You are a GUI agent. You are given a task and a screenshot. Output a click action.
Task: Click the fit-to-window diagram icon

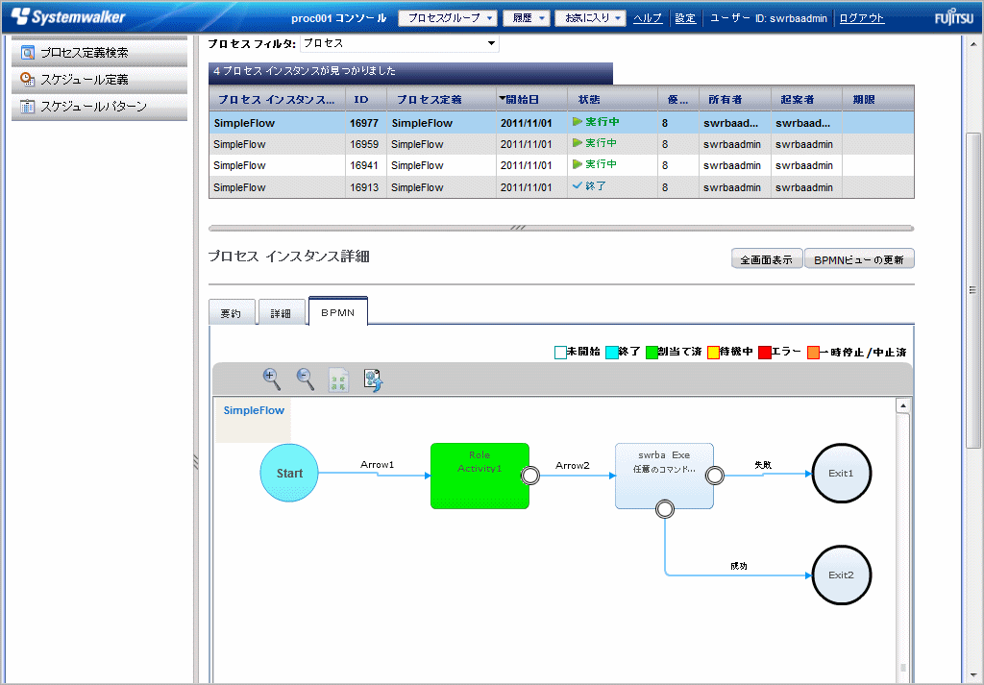click(339, 379)
